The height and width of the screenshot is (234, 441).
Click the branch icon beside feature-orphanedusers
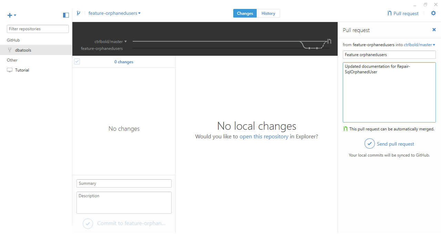[x=79, y=13]
